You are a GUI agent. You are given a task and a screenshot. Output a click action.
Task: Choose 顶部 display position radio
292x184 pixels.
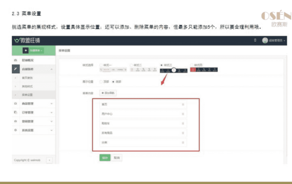[101, 82]
